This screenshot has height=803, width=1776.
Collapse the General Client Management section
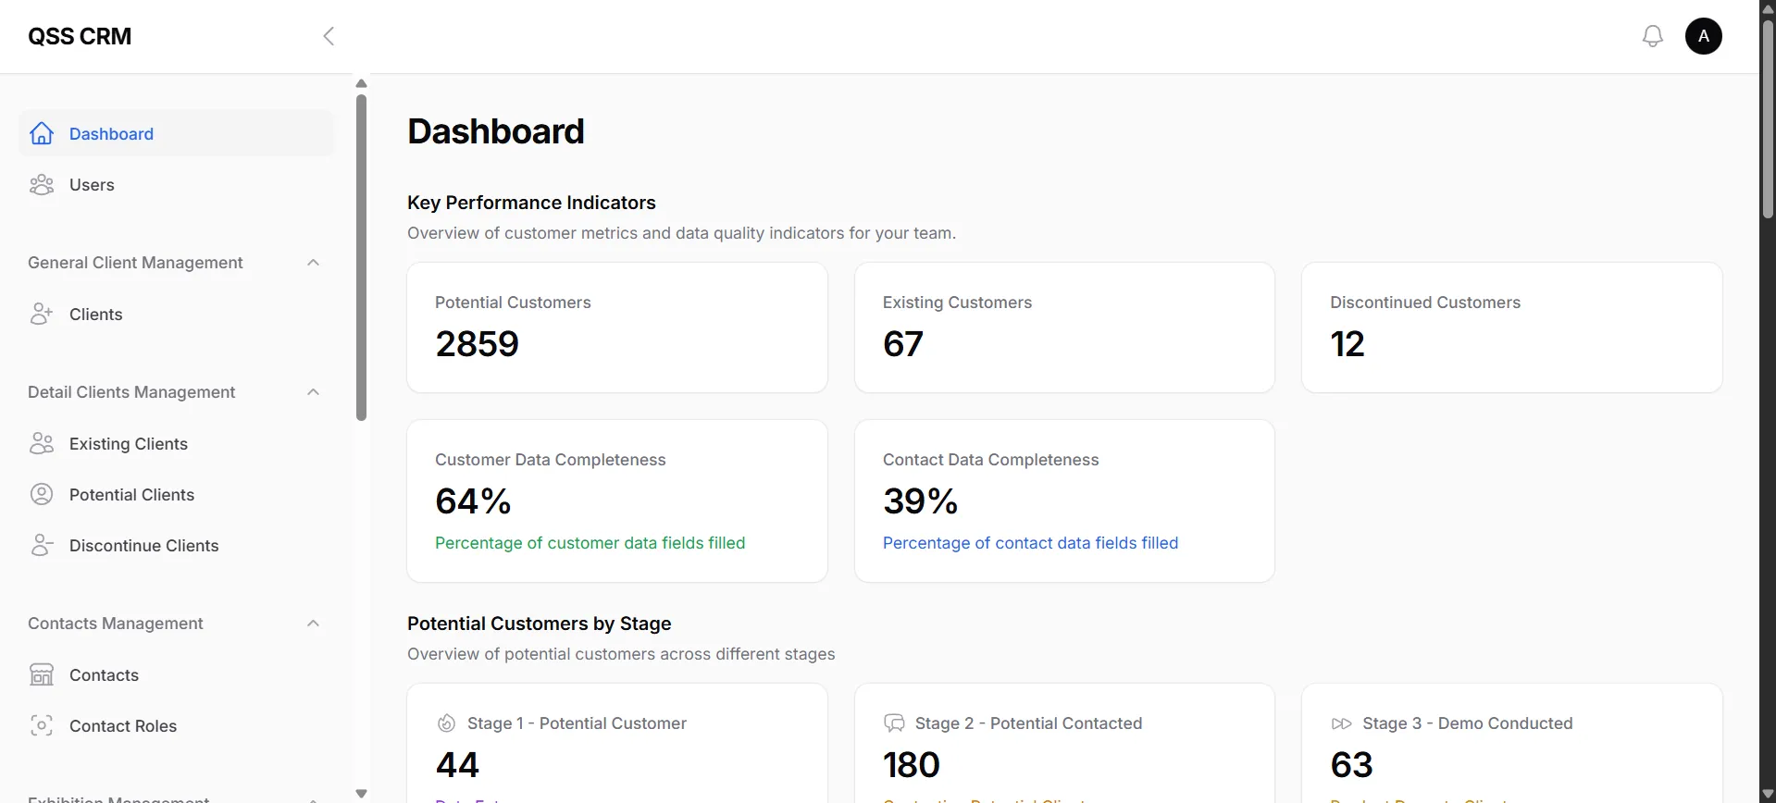[313, 262]
